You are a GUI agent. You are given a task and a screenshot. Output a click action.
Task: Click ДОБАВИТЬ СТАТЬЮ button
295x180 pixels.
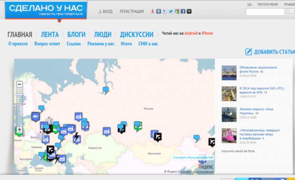point(270,52)
